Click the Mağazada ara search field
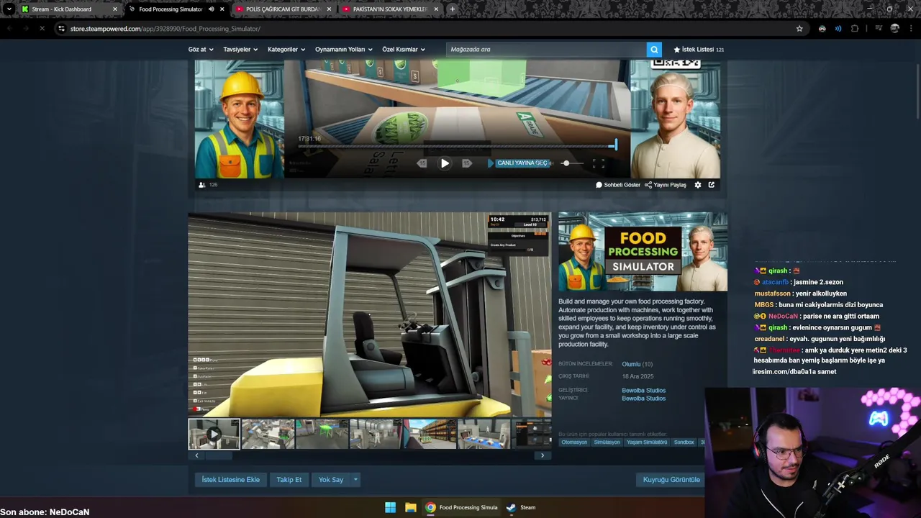The image size is (921, 518). (546, 50)
